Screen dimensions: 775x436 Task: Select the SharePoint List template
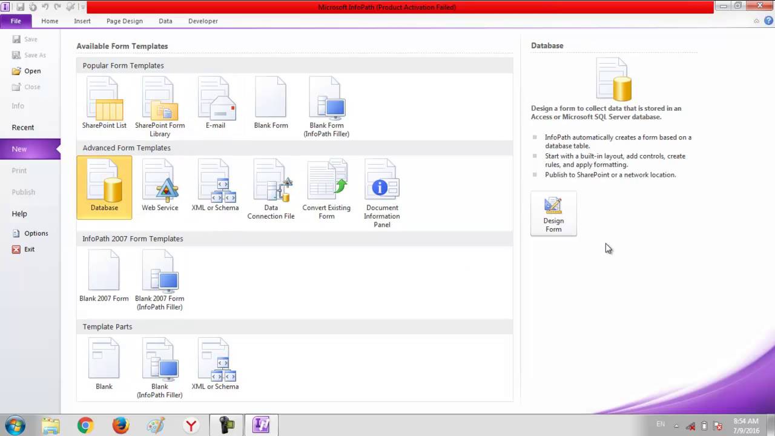pyautogui.click(x=104, y=104)
